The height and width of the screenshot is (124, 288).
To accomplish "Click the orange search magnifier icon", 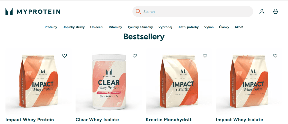I will tap(138, 11).
